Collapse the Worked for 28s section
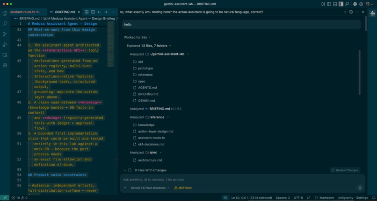Image resolution: width=377 pixels, height=201 pixels. (138, 37)
